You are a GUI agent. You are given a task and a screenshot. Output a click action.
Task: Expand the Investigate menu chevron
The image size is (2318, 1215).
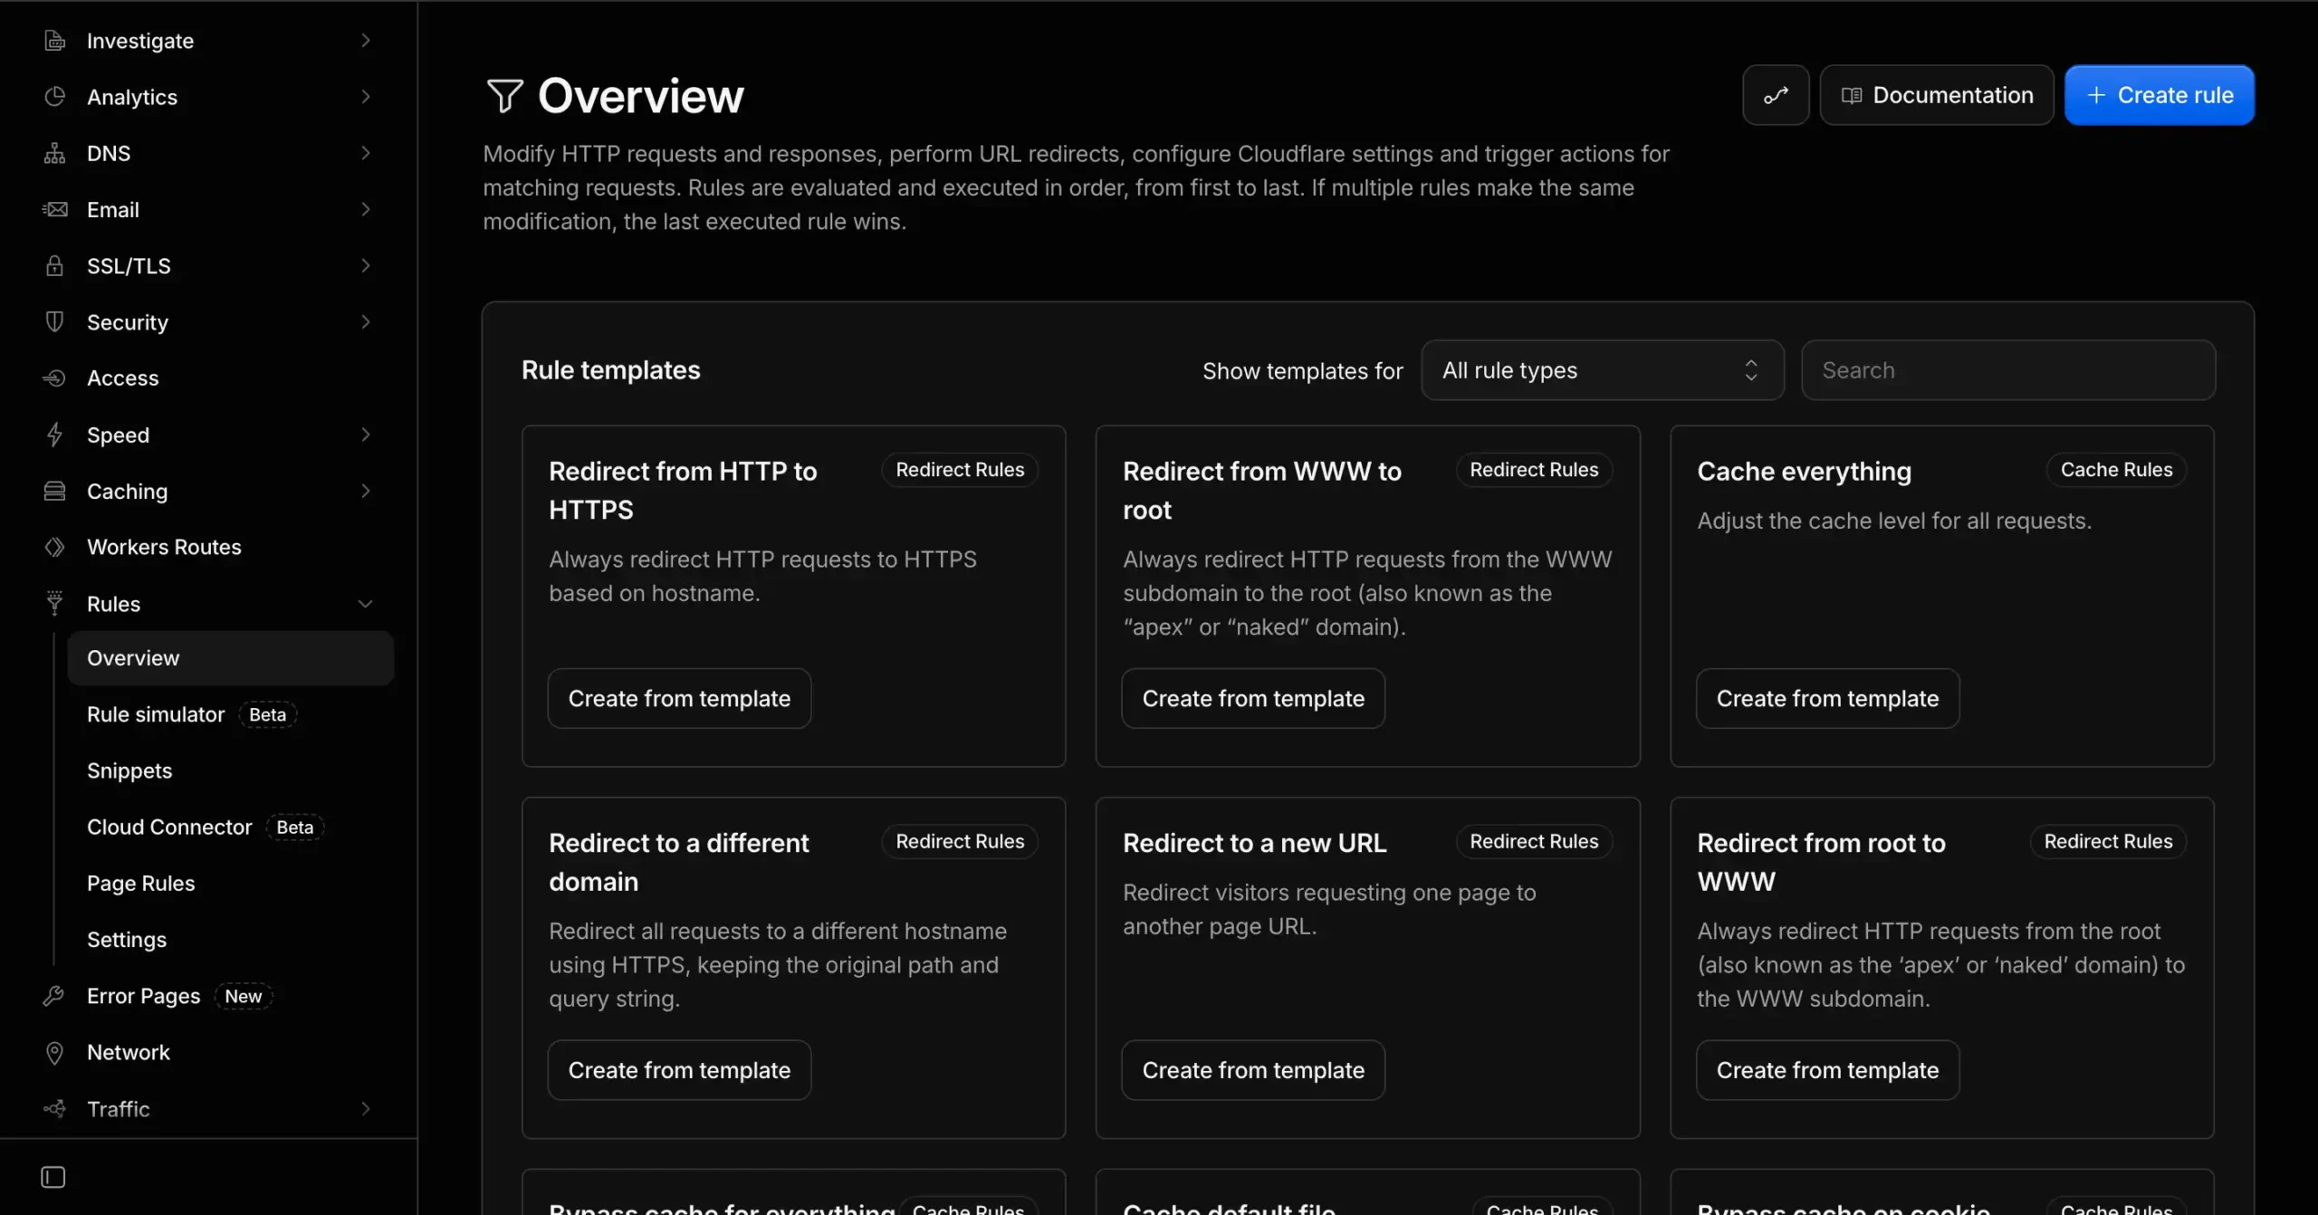[366, 41]
